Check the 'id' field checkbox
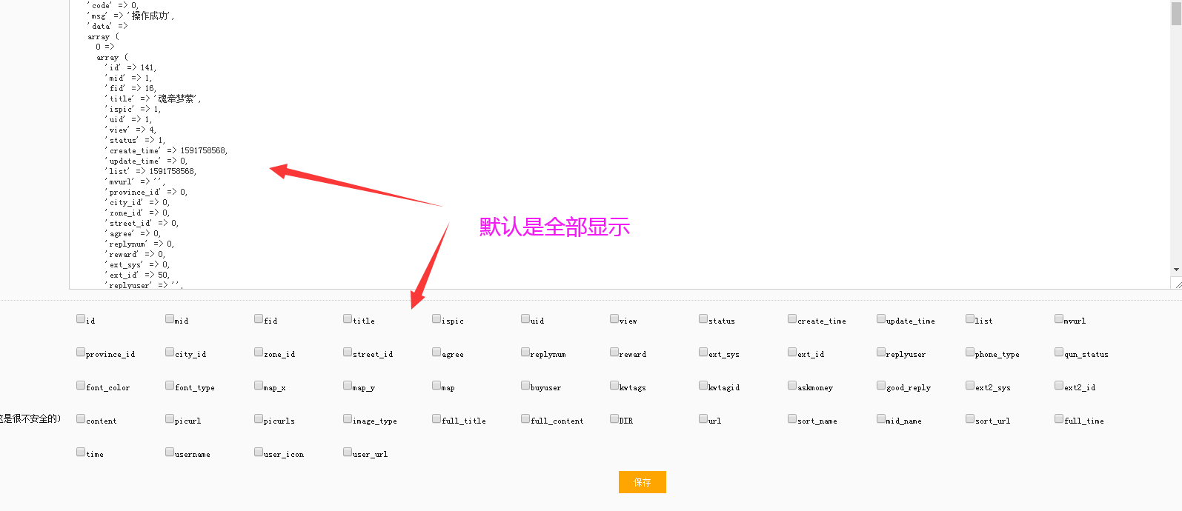This screenshot has width=1182, height=511. (x=81, y=319)
